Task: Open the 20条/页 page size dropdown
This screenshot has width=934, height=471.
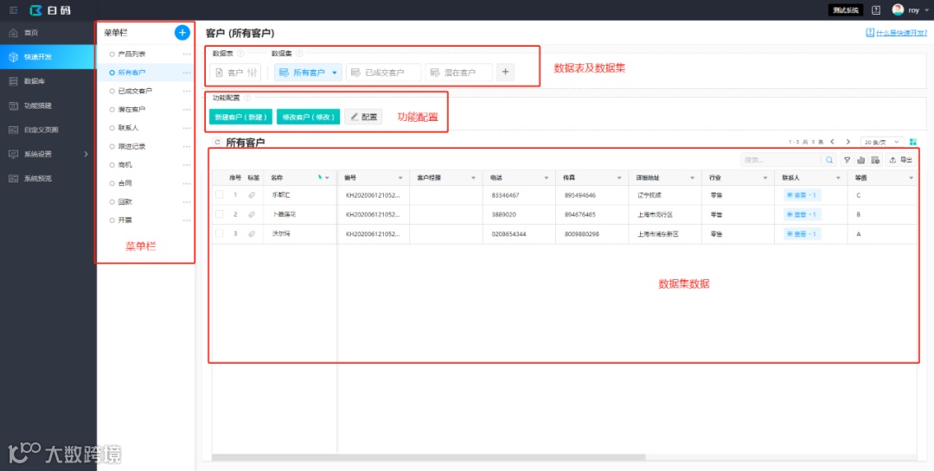Action: click(x=882, y=142)
